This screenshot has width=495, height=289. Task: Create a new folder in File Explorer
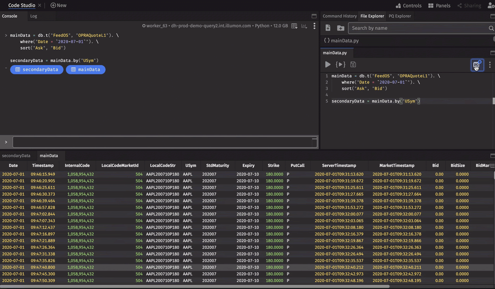tap(340, 28)
